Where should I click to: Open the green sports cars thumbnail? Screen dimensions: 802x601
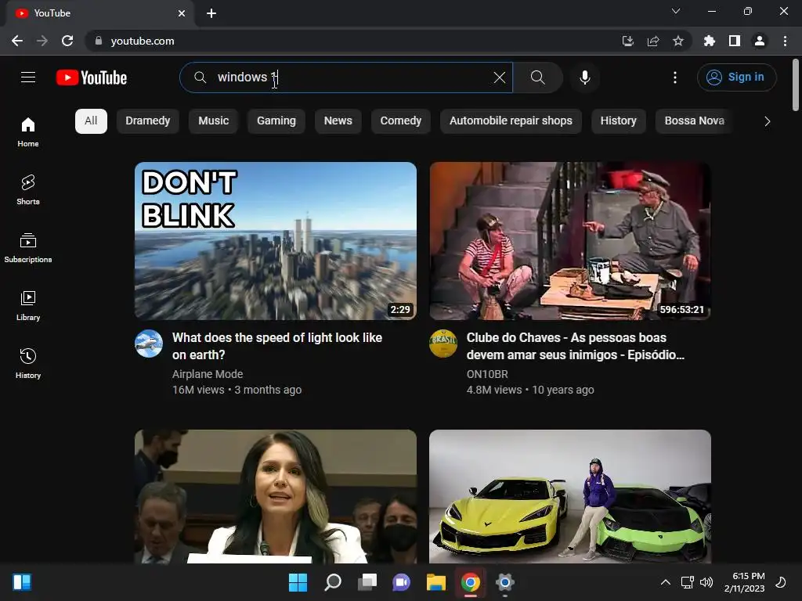click(x=570, y=496)
